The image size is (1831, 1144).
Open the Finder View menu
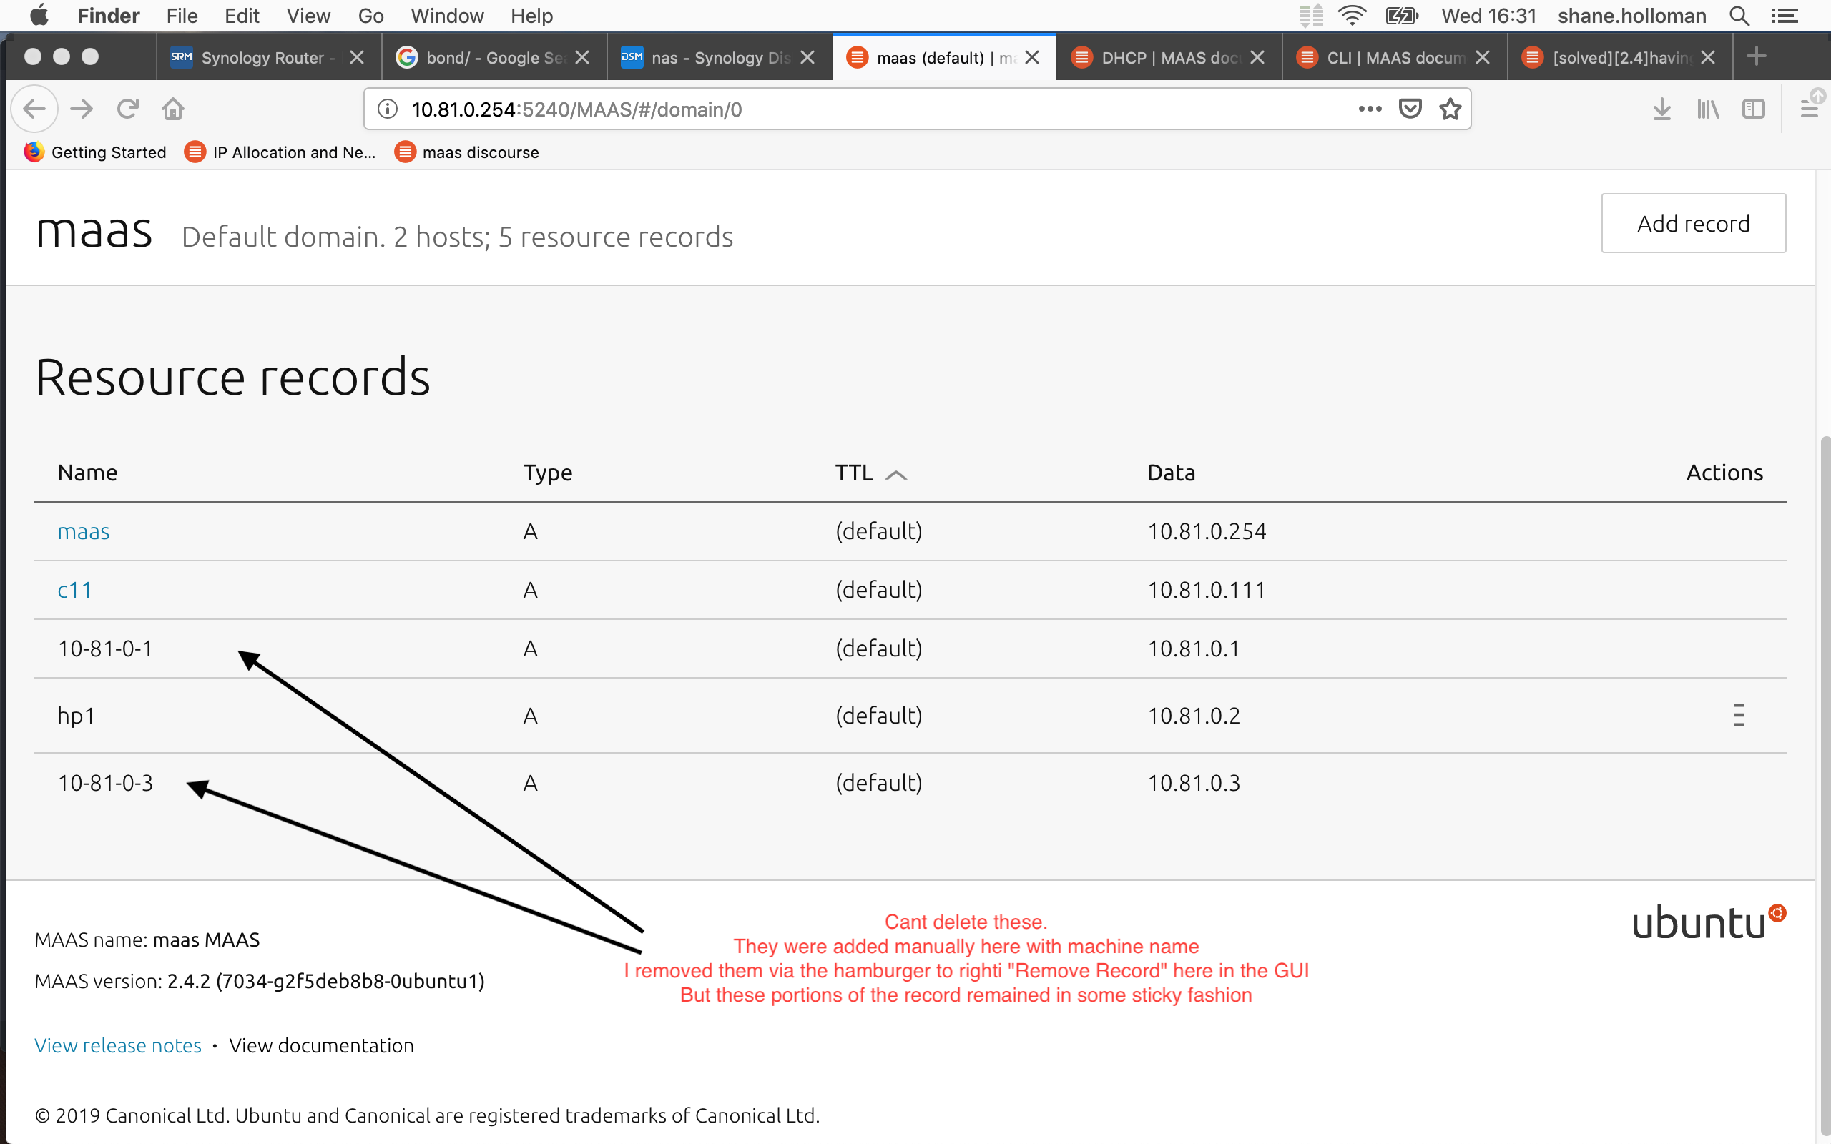click(308, 16)
